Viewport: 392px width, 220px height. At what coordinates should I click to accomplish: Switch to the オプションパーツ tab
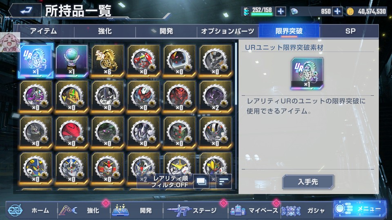(227, 31)
